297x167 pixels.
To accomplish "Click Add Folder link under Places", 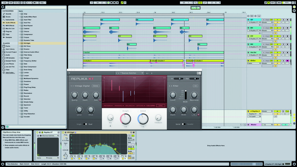I will click(x=10, y=73).
